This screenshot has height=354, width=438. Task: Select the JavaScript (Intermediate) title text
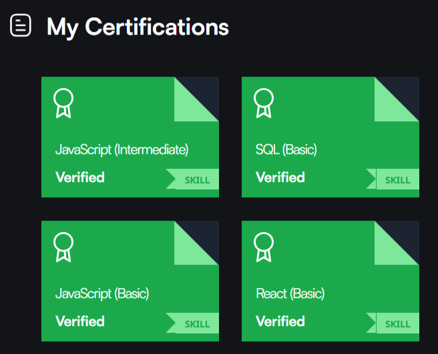tap(122, 150)
